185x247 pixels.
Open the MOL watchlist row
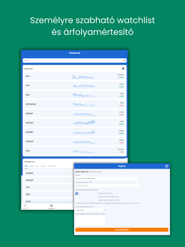[x=75, y=95]
